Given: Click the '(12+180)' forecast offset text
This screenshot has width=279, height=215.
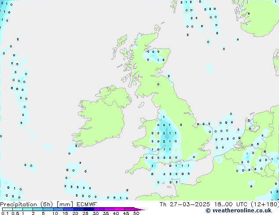Looking at the screenshot, I should (x=265, y=204).
